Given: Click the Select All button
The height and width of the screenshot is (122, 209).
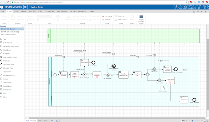Looking at the screenshot, I should tap(120, 16).
